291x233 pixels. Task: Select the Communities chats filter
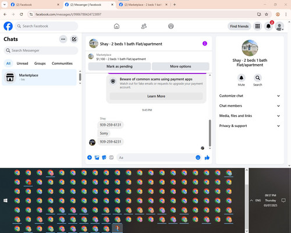click(x=62, y=63)
